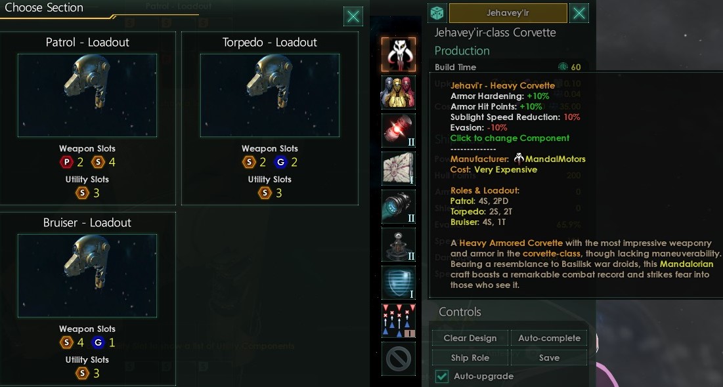Click the Auto-complete button
723x387 pixels.
tap(549, 338)
